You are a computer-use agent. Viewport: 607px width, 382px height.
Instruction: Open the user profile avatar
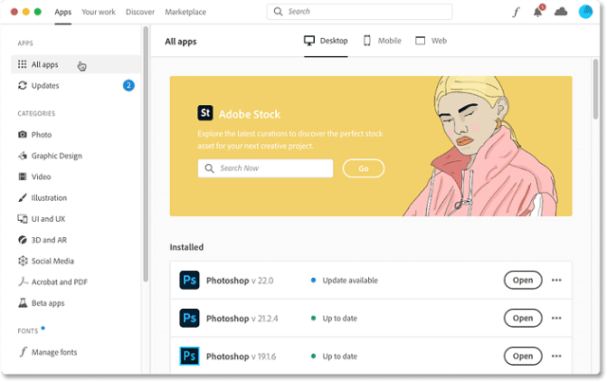tap(585, 12)
